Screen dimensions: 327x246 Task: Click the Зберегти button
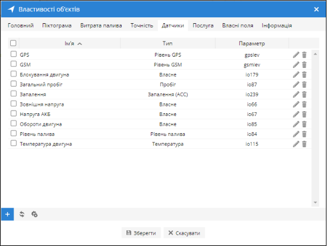[141, 233]
